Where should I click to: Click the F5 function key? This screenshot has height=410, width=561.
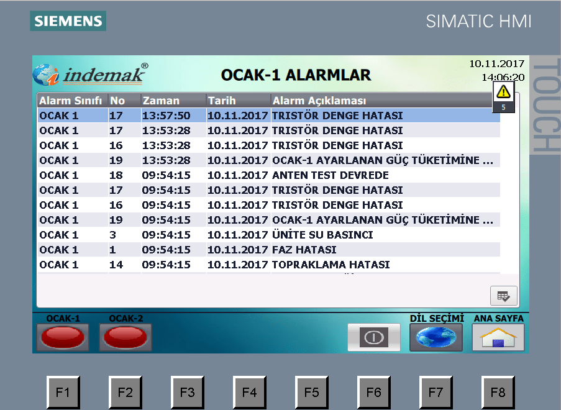[x=312, y=393]
